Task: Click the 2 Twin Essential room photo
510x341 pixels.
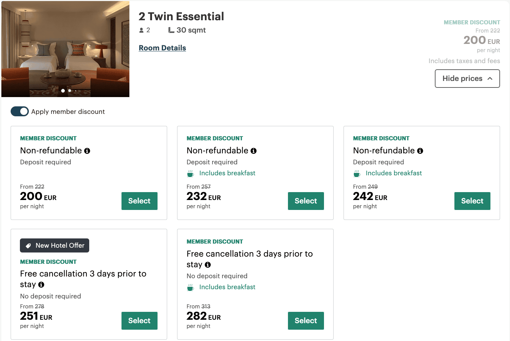Action: tap(65, 48)
